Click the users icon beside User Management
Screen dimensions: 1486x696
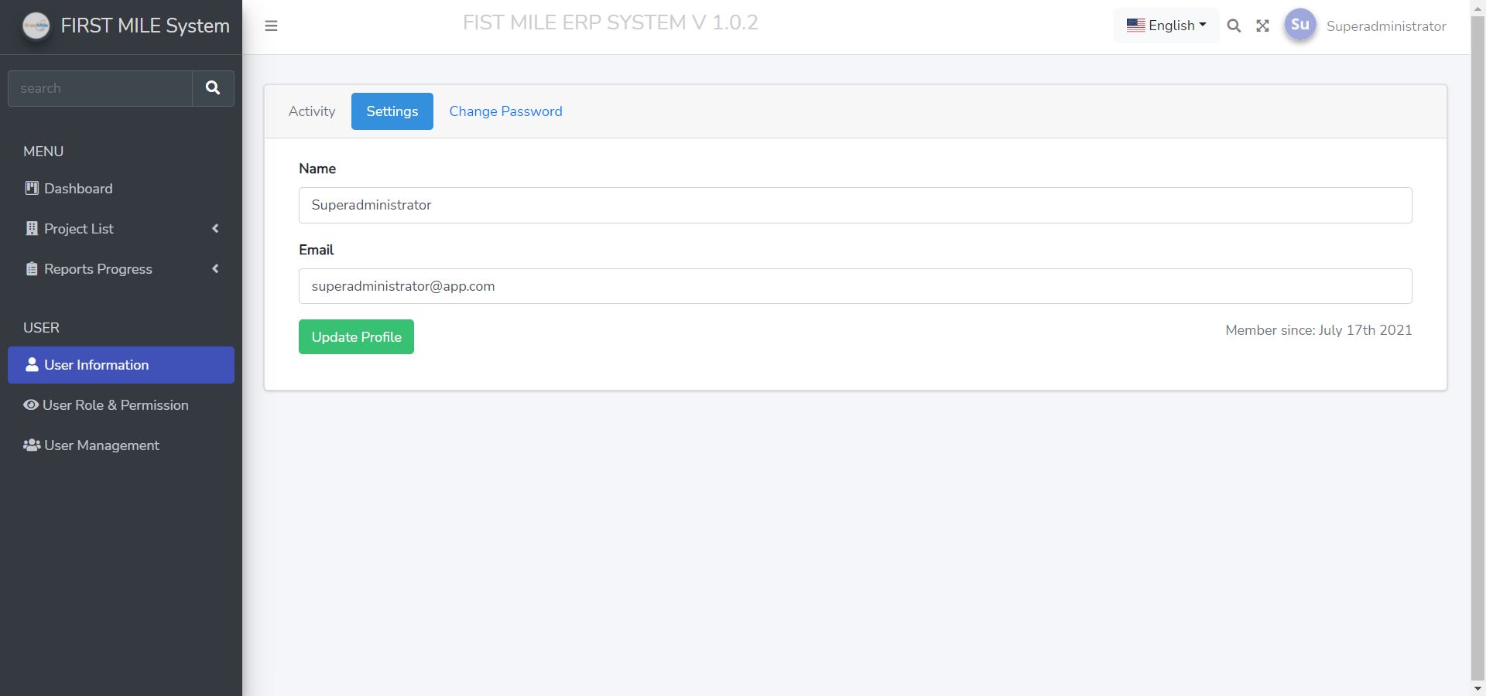pos(31,445)
